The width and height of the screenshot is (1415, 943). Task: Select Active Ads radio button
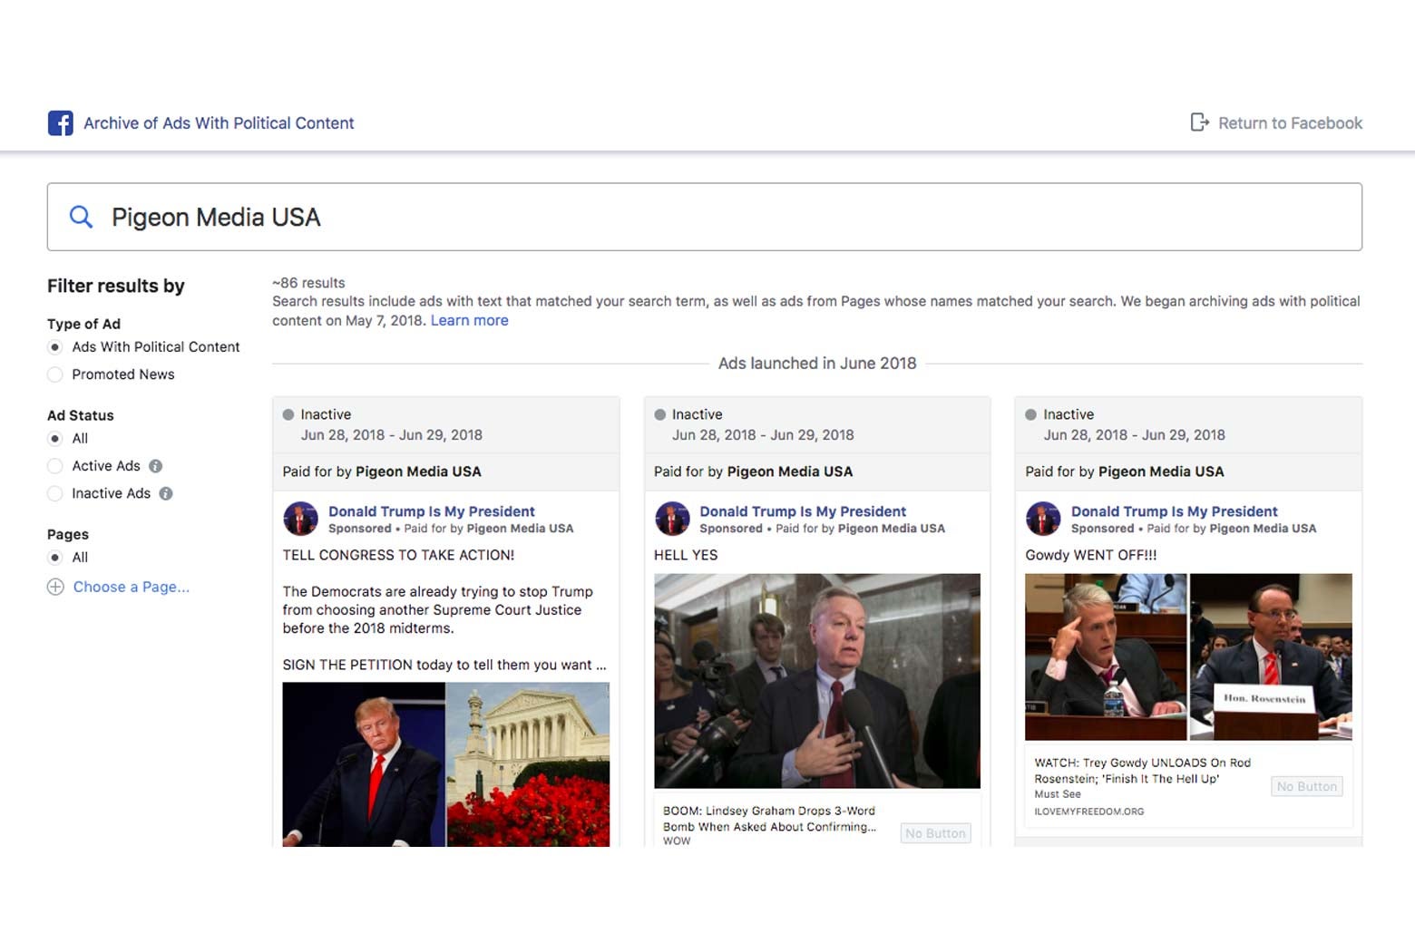point(55,466)
